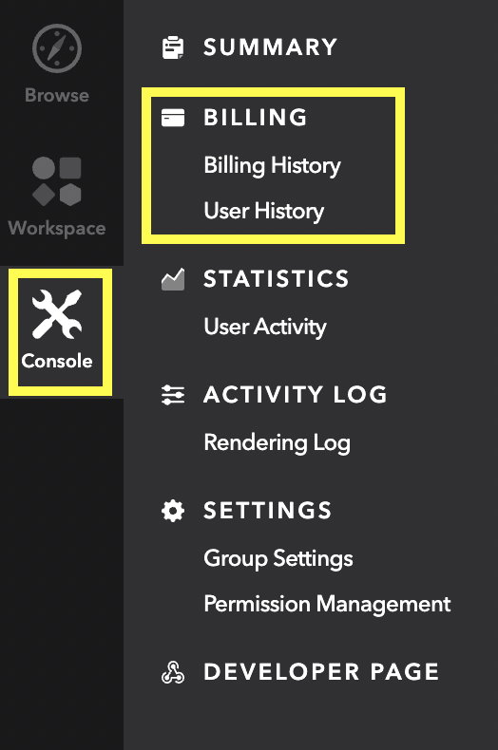Click the Billing credit card icon
The width and height of the screenshot is (498, 750).
[173, 118]
